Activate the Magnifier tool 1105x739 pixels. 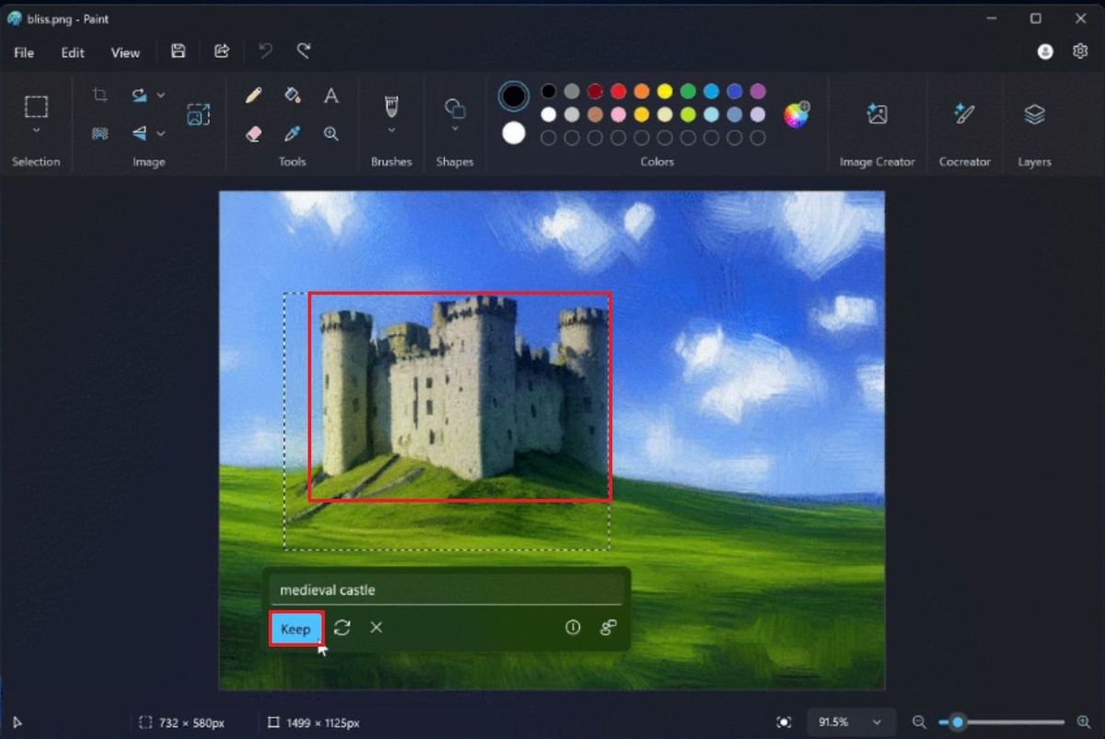[x=331, y=133]
